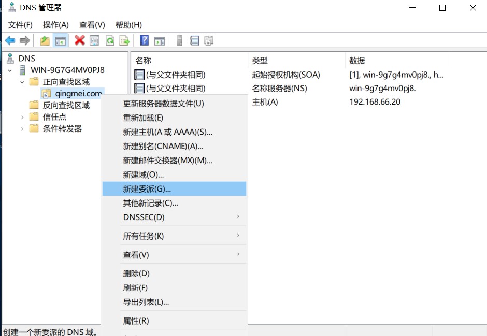487x336 pixels.
Task: Click the red X delete icon
Action: click(79, 40)
